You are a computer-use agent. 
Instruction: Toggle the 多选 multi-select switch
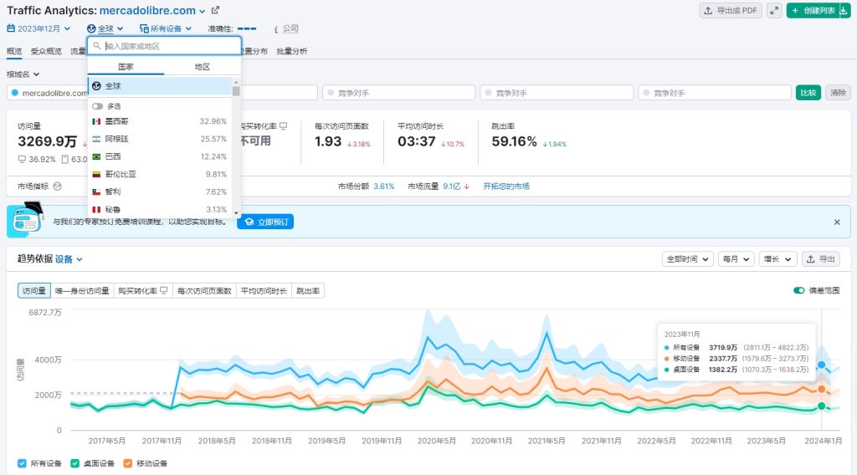click(x=97, y=106)
